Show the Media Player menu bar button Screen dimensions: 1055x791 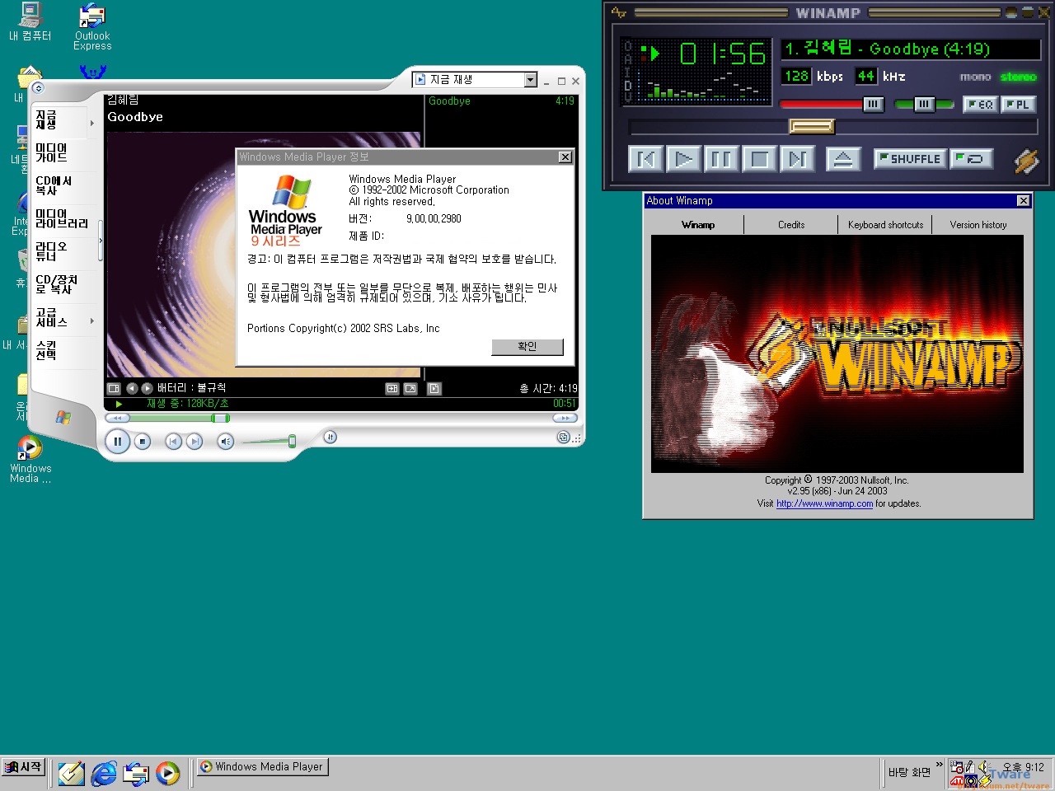point(38,88)
